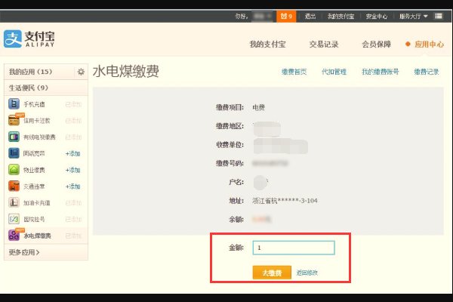Add 交通违章 with its +添加 link

click(x=72, y=186)
